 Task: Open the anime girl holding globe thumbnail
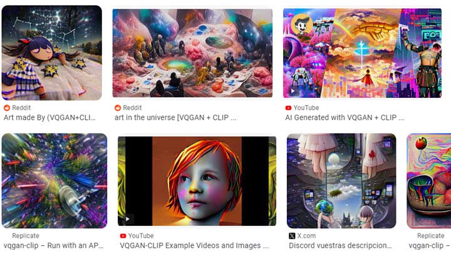[x=341, y=181]
